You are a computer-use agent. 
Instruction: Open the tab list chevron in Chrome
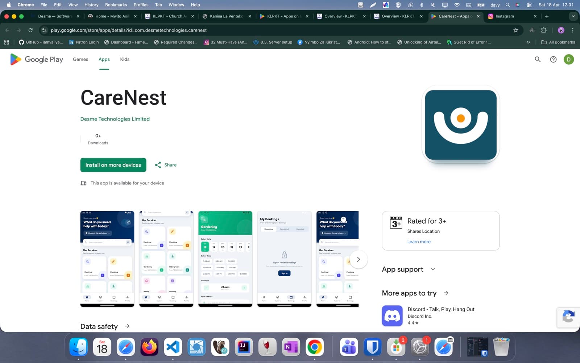click(573, 16)
